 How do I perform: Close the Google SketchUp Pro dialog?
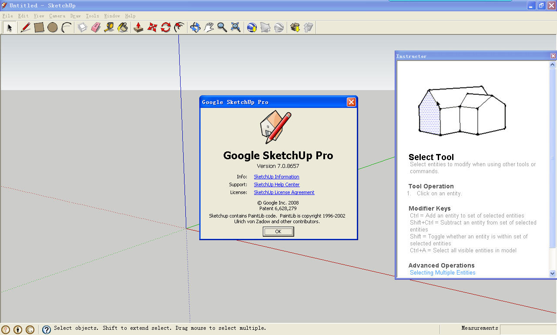[x=351, y=102]
